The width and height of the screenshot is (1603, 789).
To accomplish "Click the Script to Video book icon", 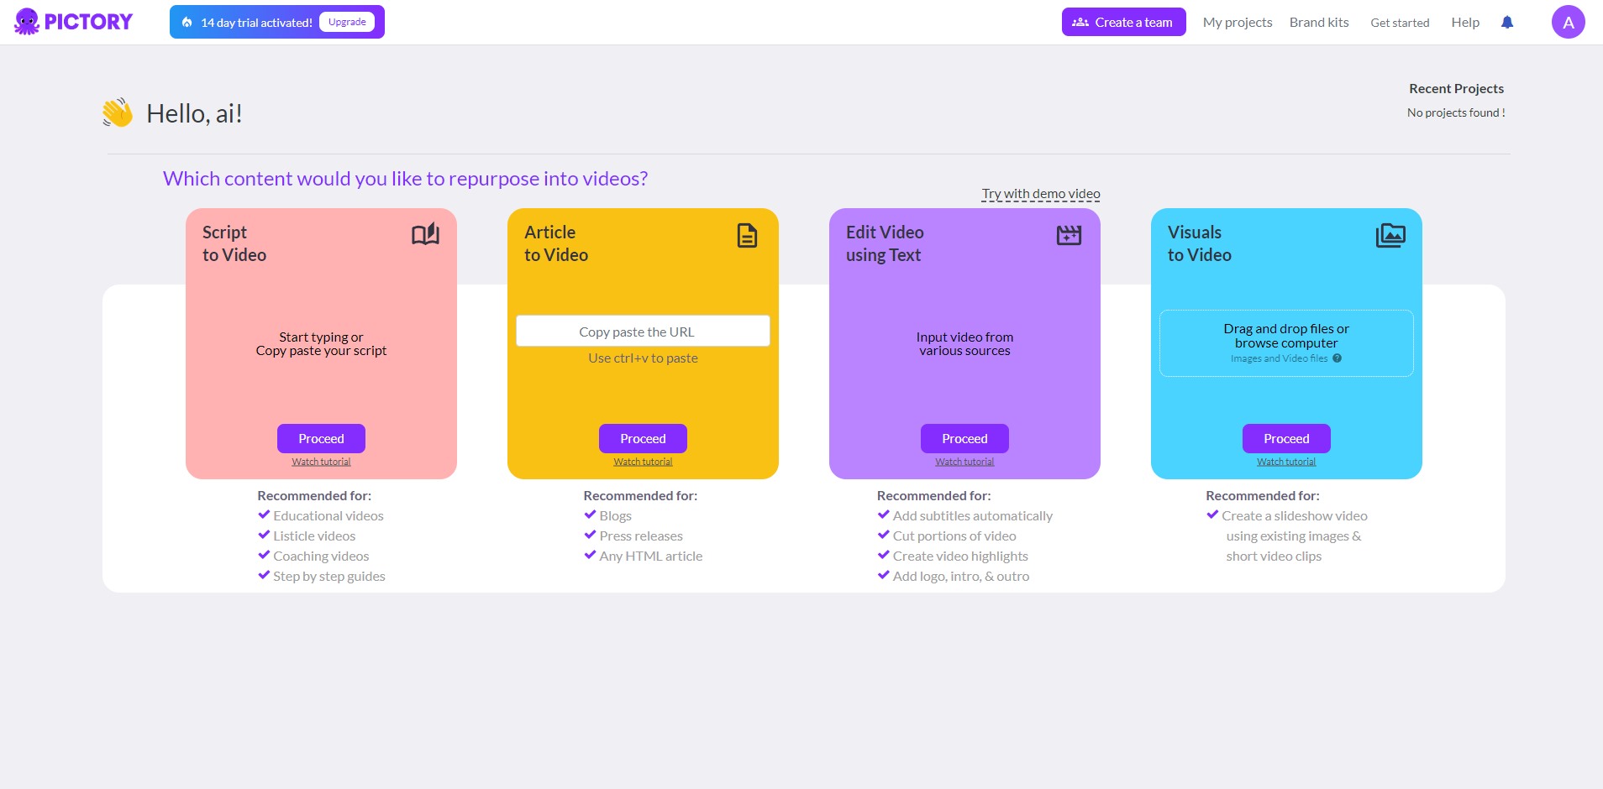I will (425, 234).
